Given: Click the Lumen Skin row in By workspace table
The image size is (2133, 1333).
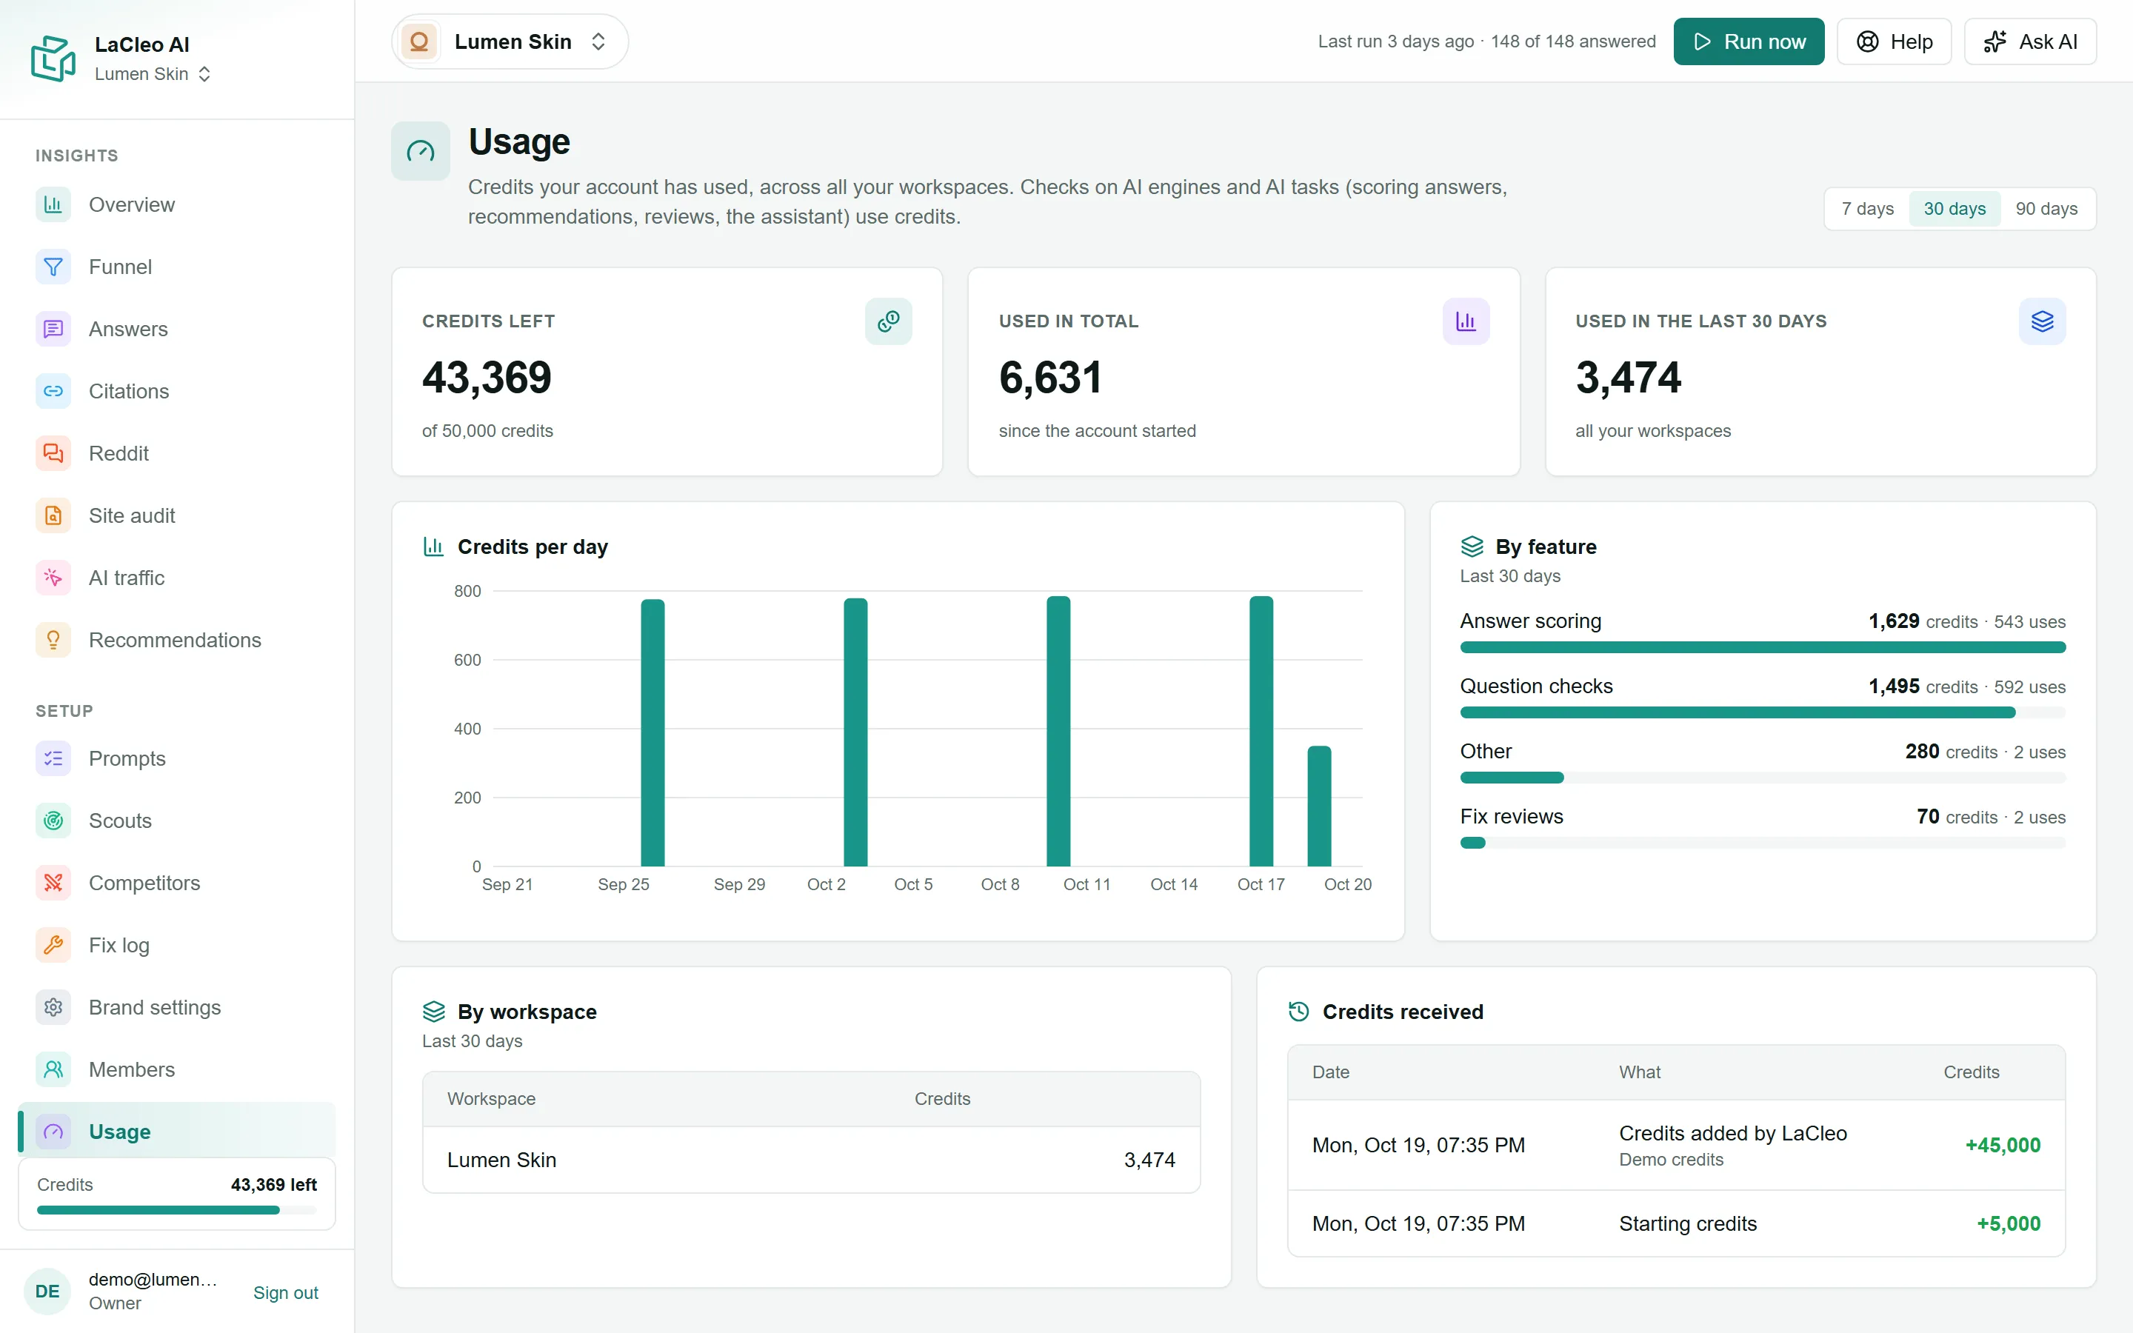Looking at the screenshot, I should pos(811,1160).
